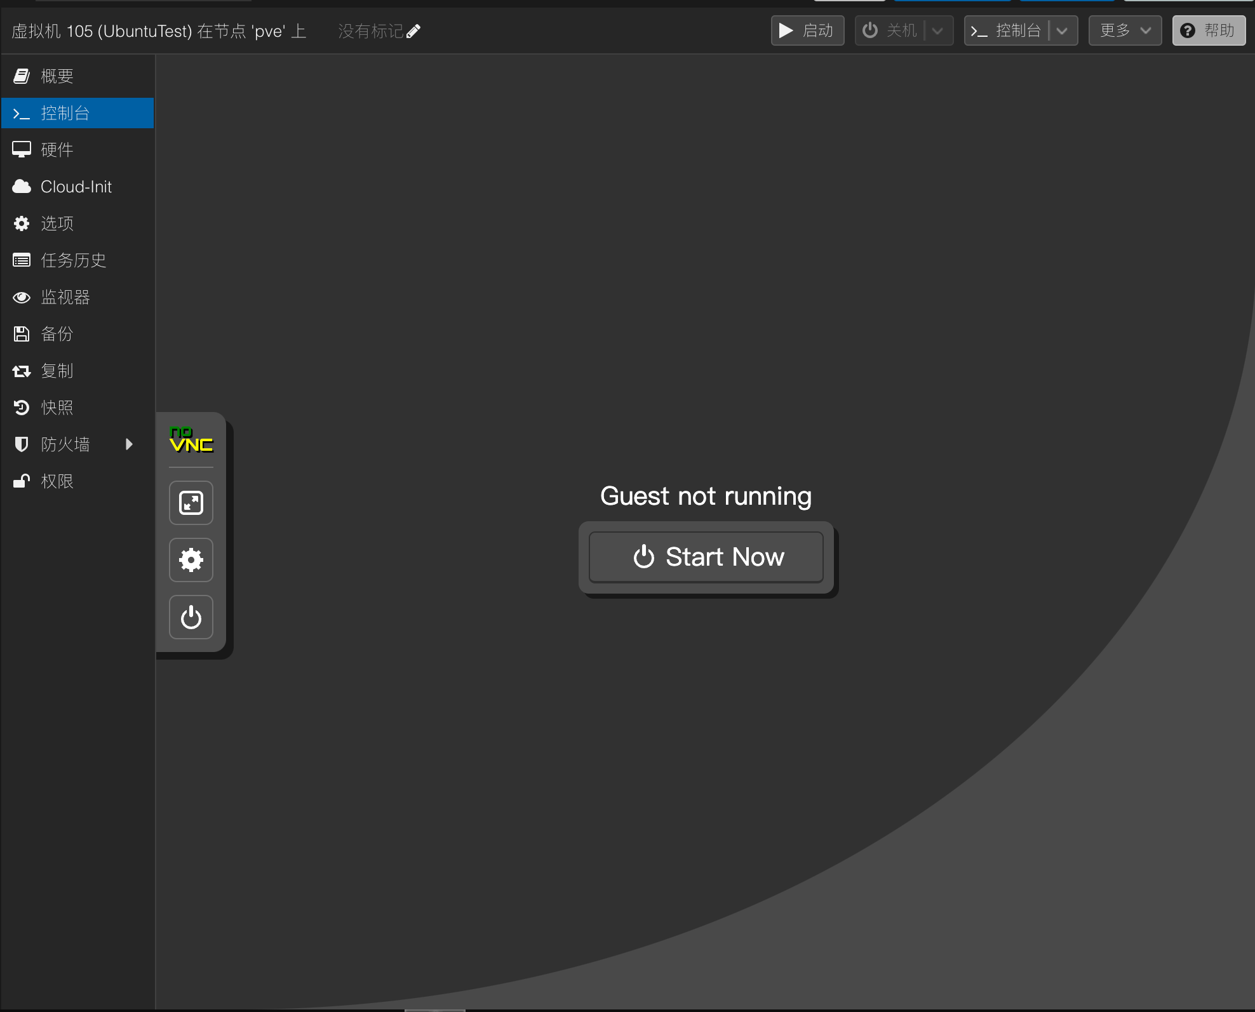Viewport: 1255px width, 1012px height.
Task: Click the noVNC fullscreen icon
Action: (191, 503)
